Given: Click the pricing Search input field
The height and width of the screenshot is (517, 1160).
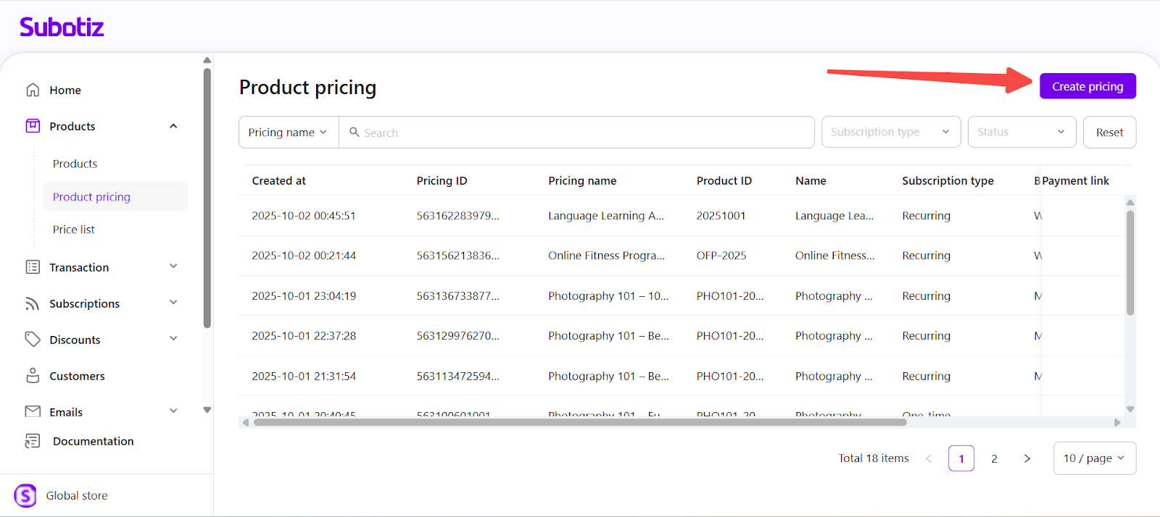Looking at the screenshot, I should tap(580, 133).
